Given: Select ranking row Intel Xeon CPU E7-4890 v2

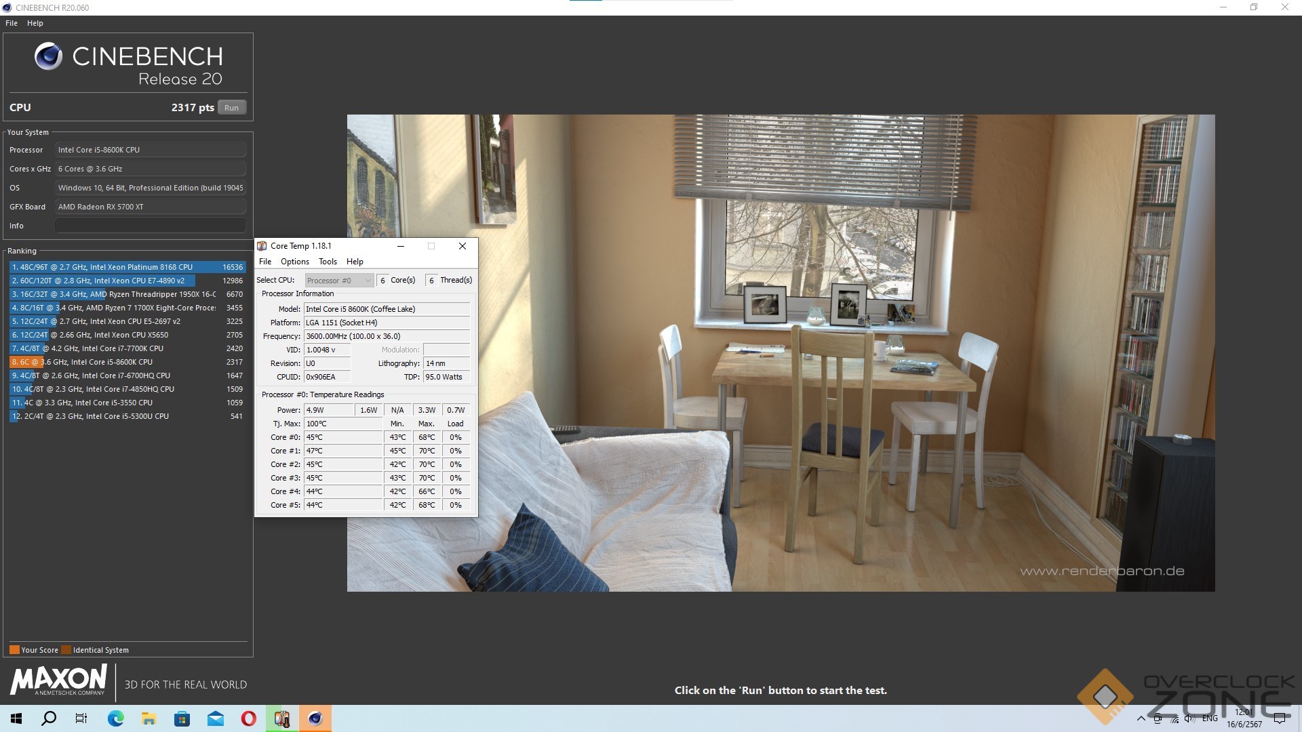Looking at the screenshot, I should click(x=127, y=281).
